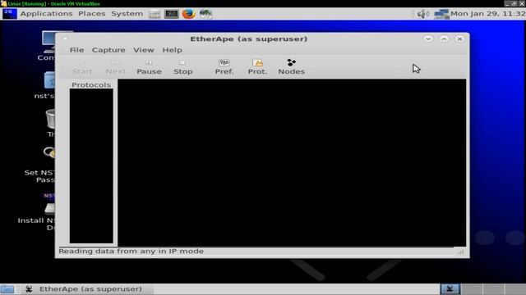Click the greyed Start toolbar button
This screenshot has height=295, width=526.
[82, 67]
